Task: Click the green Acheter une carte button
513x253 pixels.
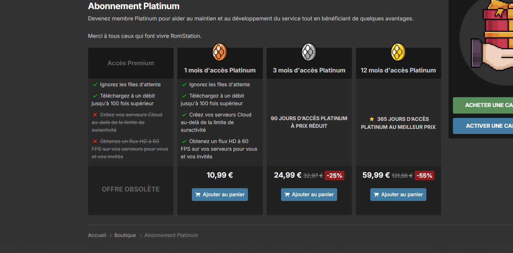Action: [483, 105]
